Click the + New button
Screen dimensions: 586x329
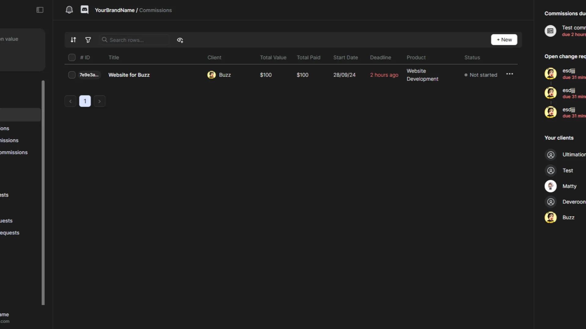tap(504, 40)
